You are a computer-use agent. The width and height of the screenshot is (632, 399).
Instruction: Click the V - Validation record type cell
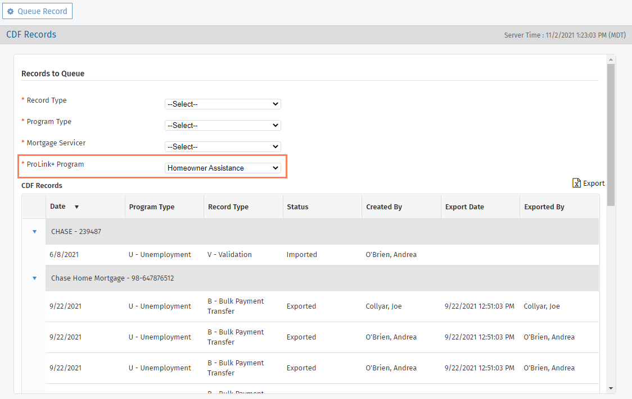229,255
